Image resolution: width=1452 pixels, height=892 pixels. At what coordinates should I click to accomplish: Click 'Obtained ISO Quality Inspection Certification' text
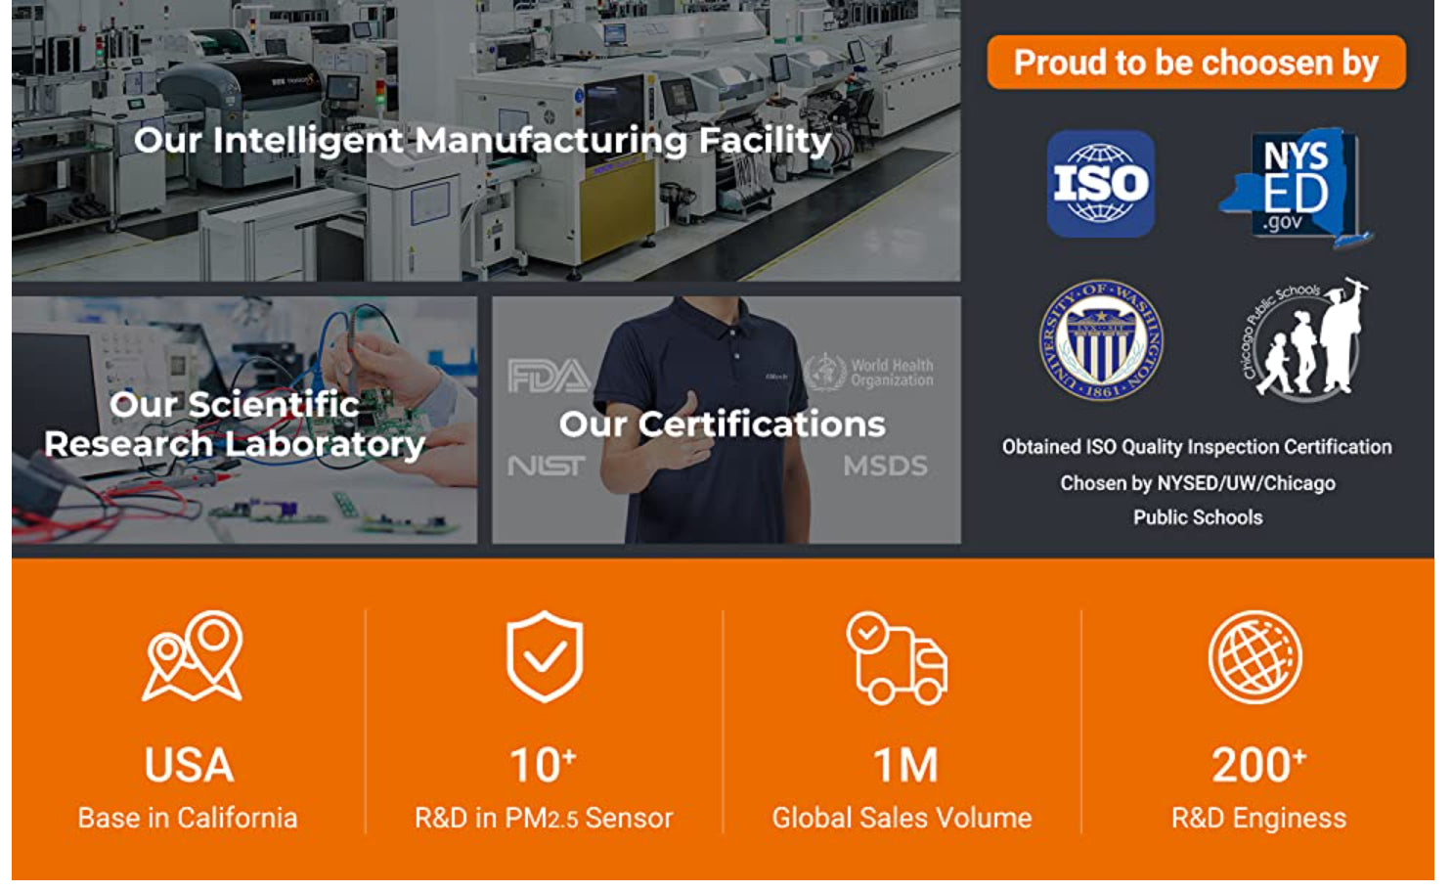(x=1197, y=447)
